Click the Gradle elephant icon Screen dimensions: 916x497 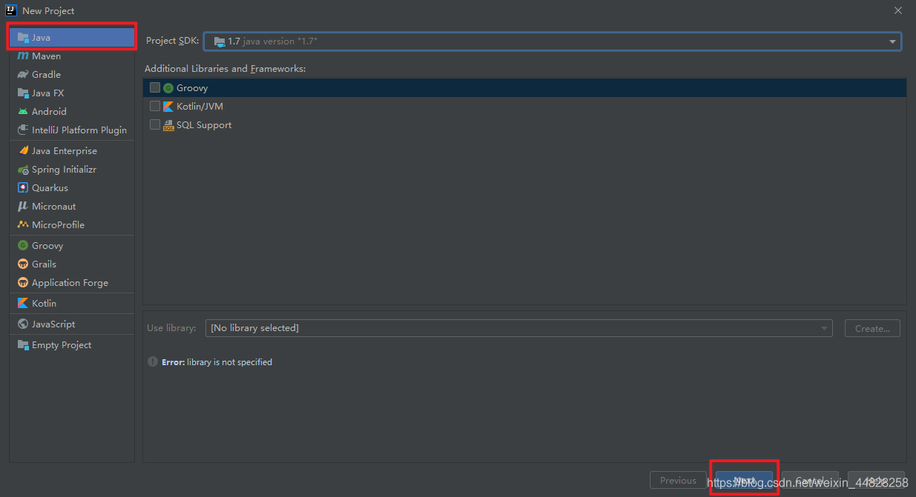point(23,75)
